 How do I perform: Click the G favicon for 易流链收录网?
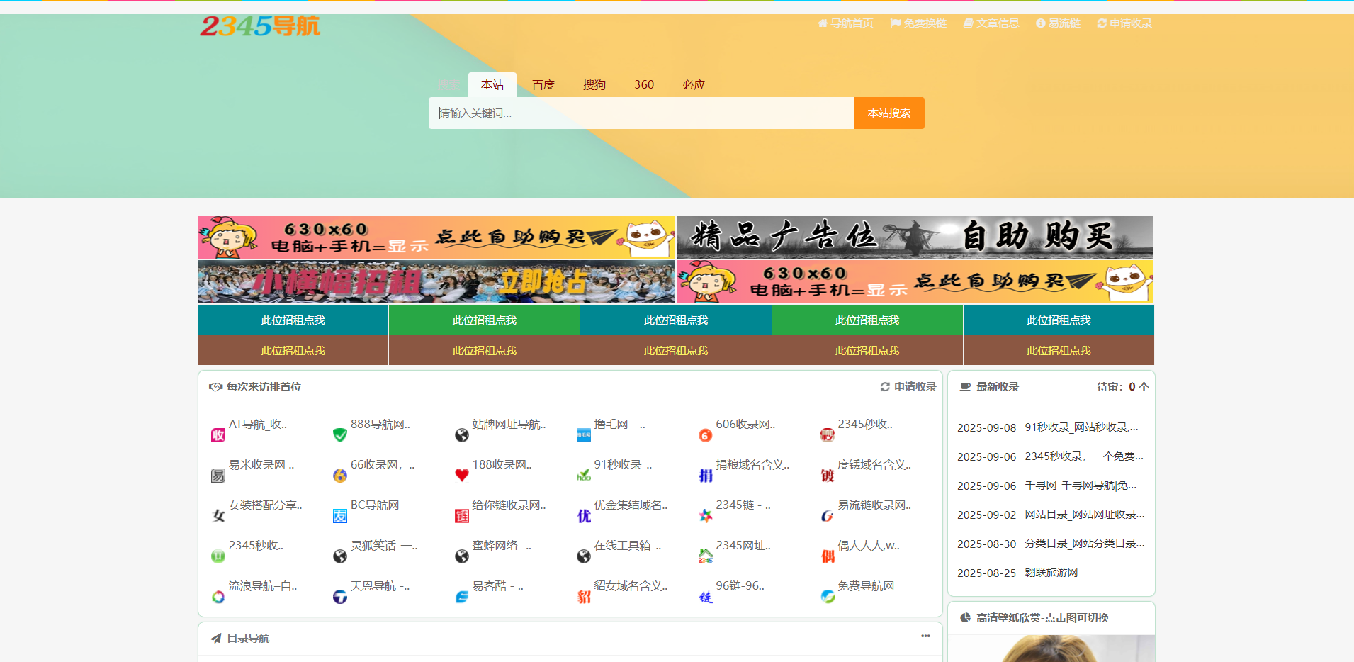coord(828,516)
